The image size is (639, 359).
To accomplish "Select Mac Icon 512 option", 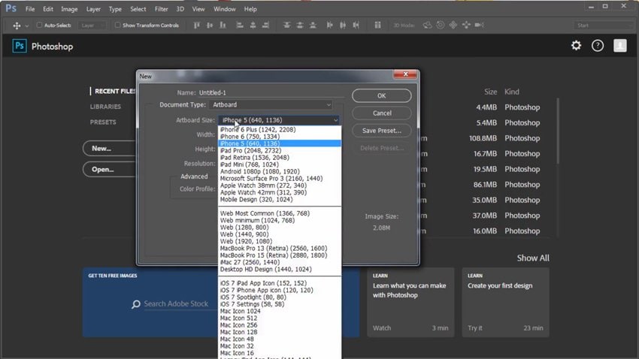I will [280, 318].
